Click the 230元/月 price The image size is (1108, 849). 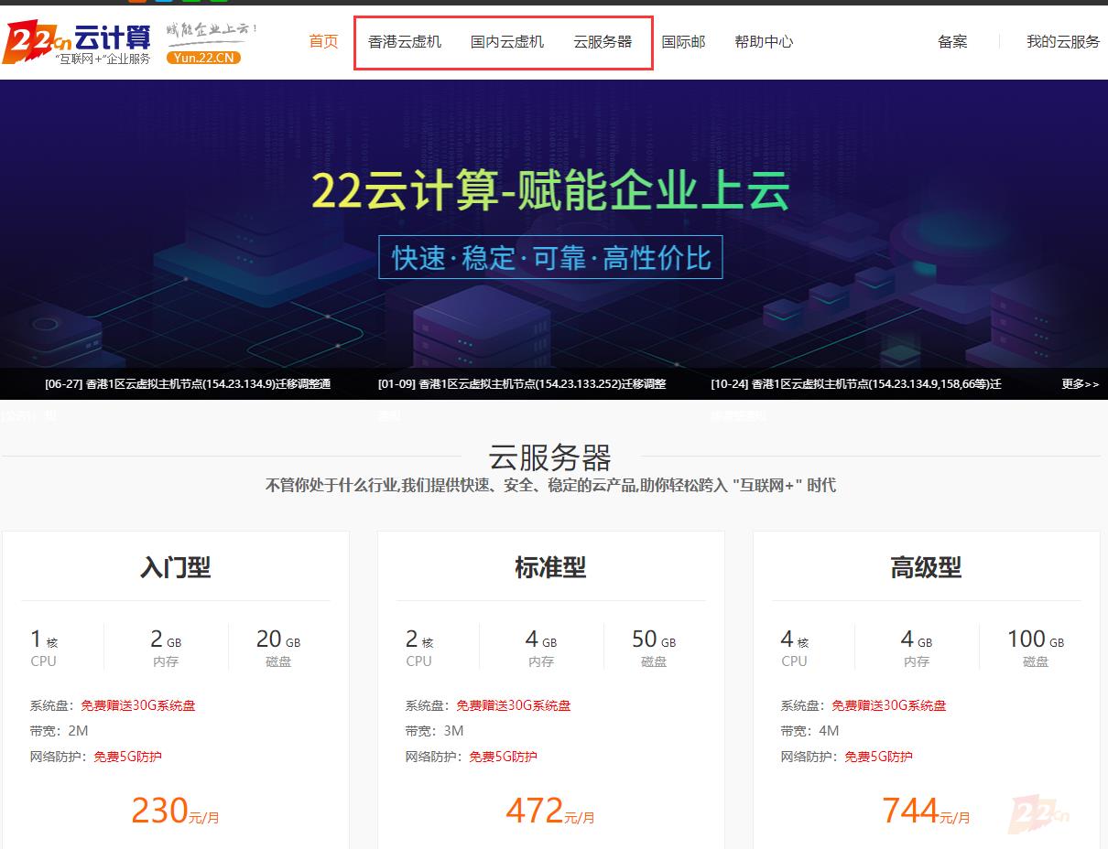(x=176, y=811)
